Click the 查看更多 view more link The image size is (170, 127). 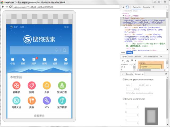[39, 116]
